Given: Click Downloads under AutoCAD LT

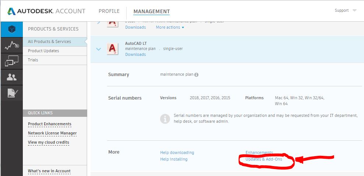Looking at the screenshot, I should [x=135, y=54].
